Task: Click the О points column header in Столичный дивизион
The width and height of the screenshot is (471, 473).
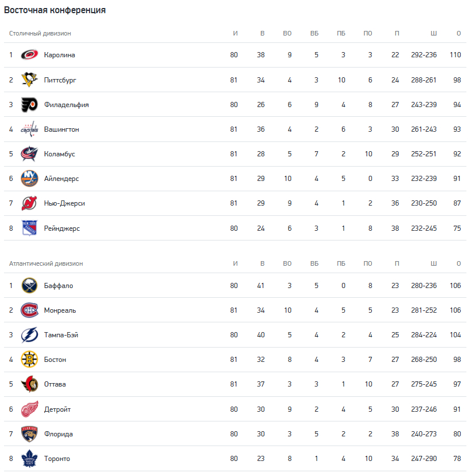Action: pyautogui.click(x=458, y=33)
